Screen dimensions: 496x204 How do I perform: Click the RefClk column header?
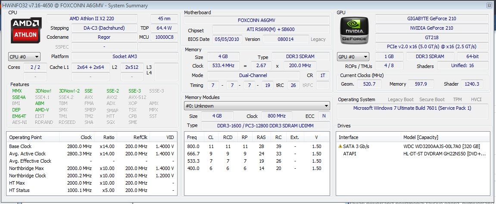point(133,137)
